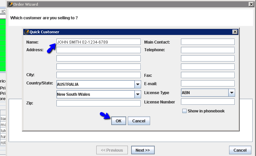This screenshot has width=256, height=156.
Task: Click the E-mail input field
Action: point(208,83)
